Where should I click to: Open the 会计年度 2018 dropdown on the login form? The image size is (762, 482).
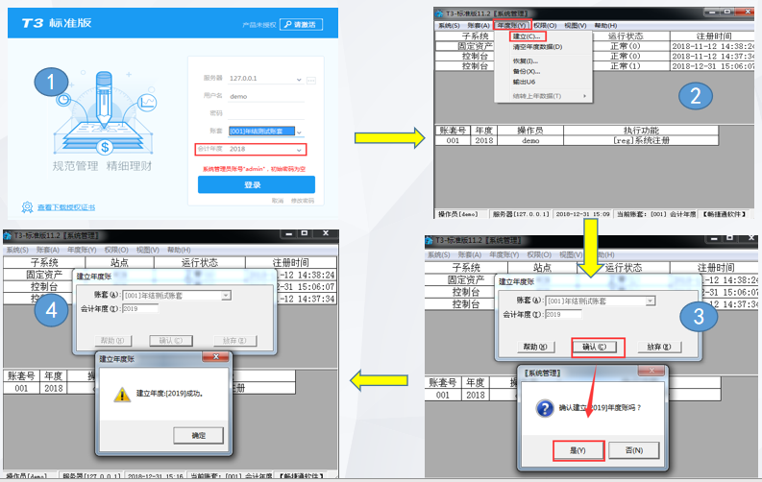coord(300,150)
